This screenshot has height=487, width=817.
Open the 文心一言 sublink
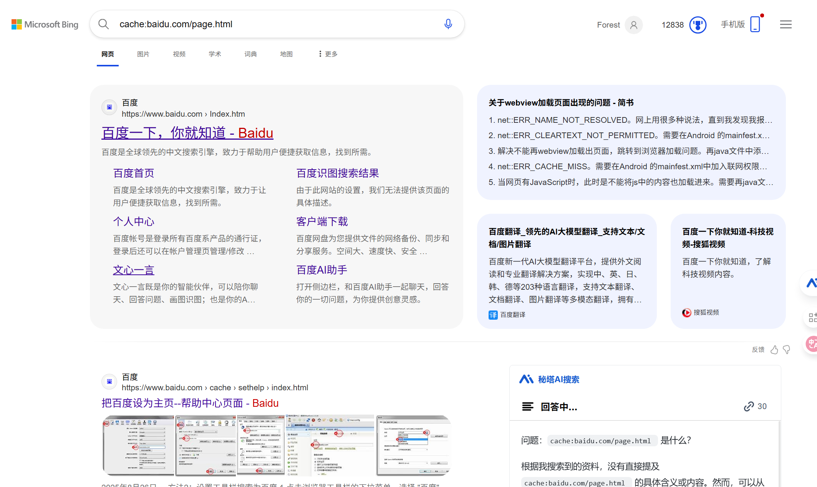click(134, 270)
